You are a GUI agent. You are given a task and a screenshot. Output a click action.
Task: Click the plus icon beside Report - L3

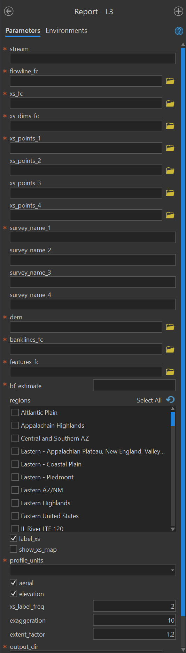178,12
